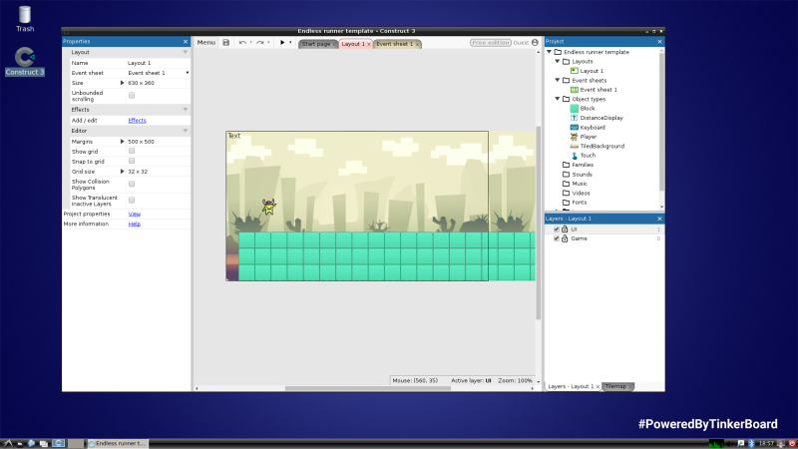Open the undo history dropdown arrow
The height and width of the screenshot is (449, 798).
click(x=251, y=43)
